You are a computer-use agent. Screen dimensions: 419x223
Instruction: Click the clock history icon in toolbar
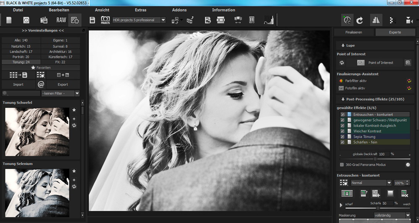click(x=26, y=20)
